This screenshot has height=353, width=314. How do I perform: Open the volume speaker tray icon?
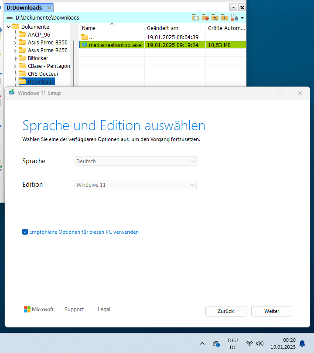point(260,343)
